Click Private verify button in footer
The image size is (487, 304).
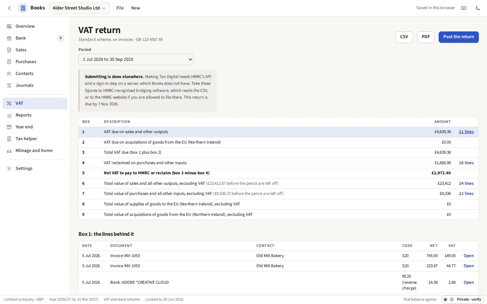[463, 300]
